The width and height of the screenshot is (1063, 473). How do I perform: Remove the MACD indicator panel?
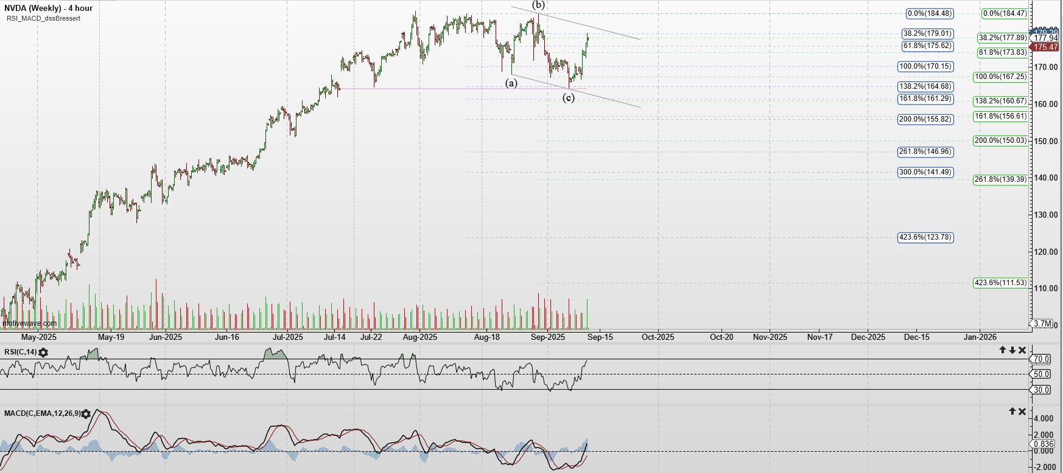pyautogui.click(x=1022, y=412)
